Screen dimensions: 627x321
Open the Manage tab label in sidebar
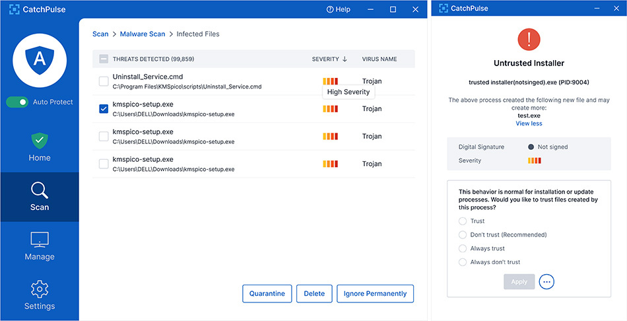pos(40,256)
